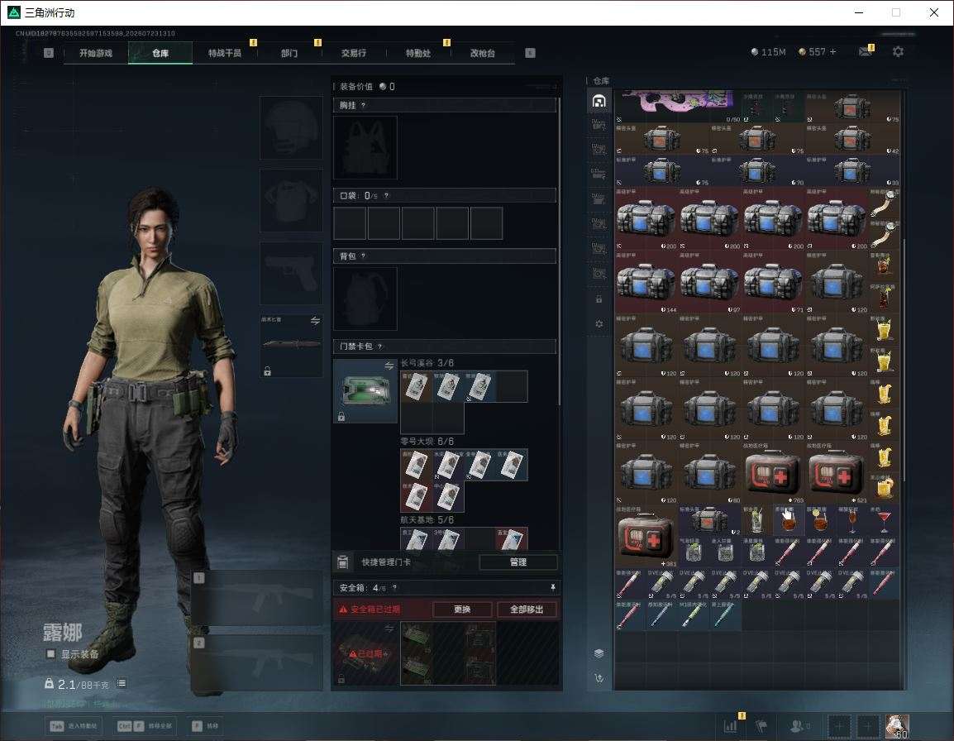The image size is (954, 741).
Task: Switch to the 交易行 trading tab
Action: coord(354,53)
